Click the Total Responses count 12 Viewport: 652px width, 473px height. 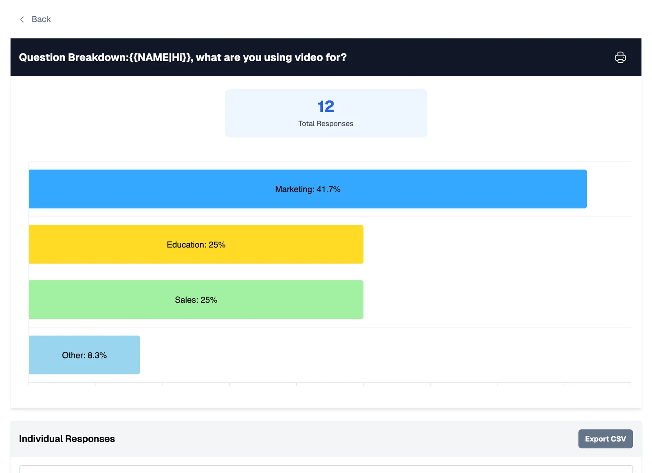point(326,107)
